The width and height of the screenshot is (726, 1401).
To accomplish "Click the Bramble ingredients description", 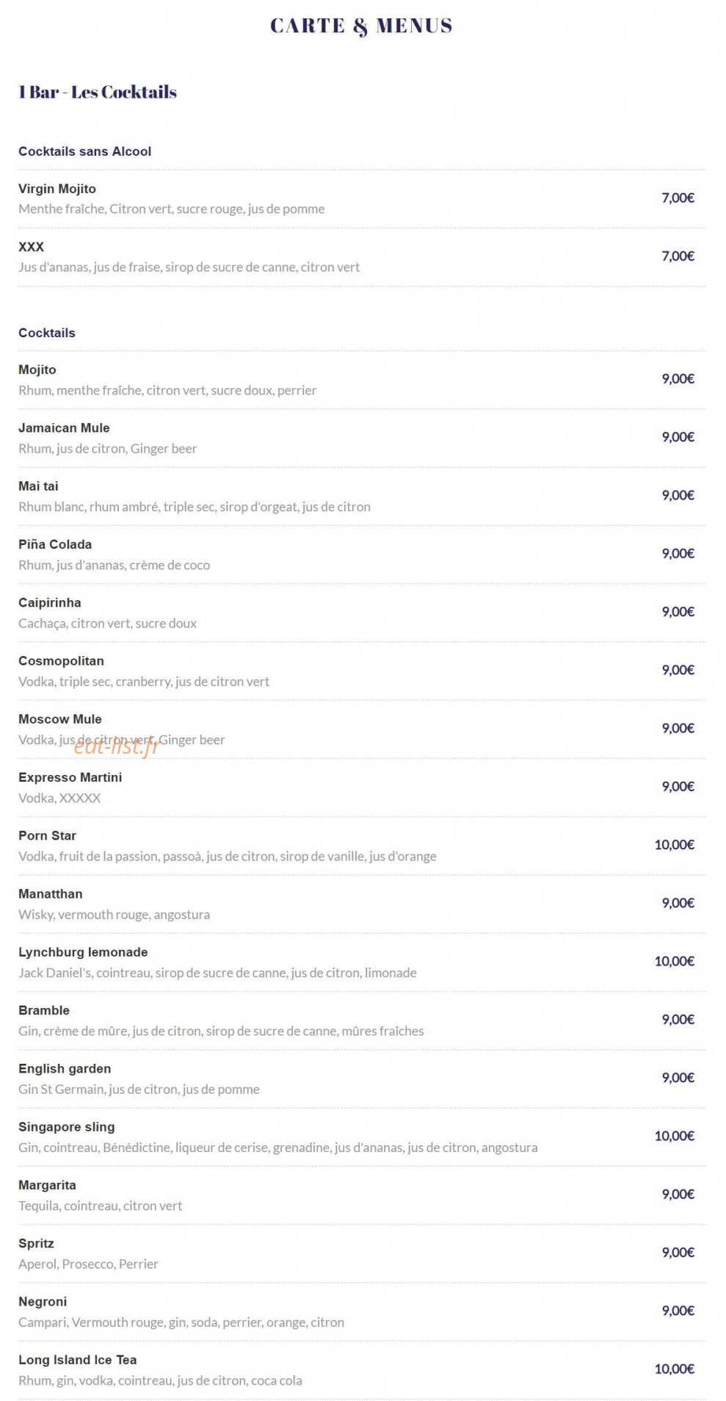I will [221, 1031].
